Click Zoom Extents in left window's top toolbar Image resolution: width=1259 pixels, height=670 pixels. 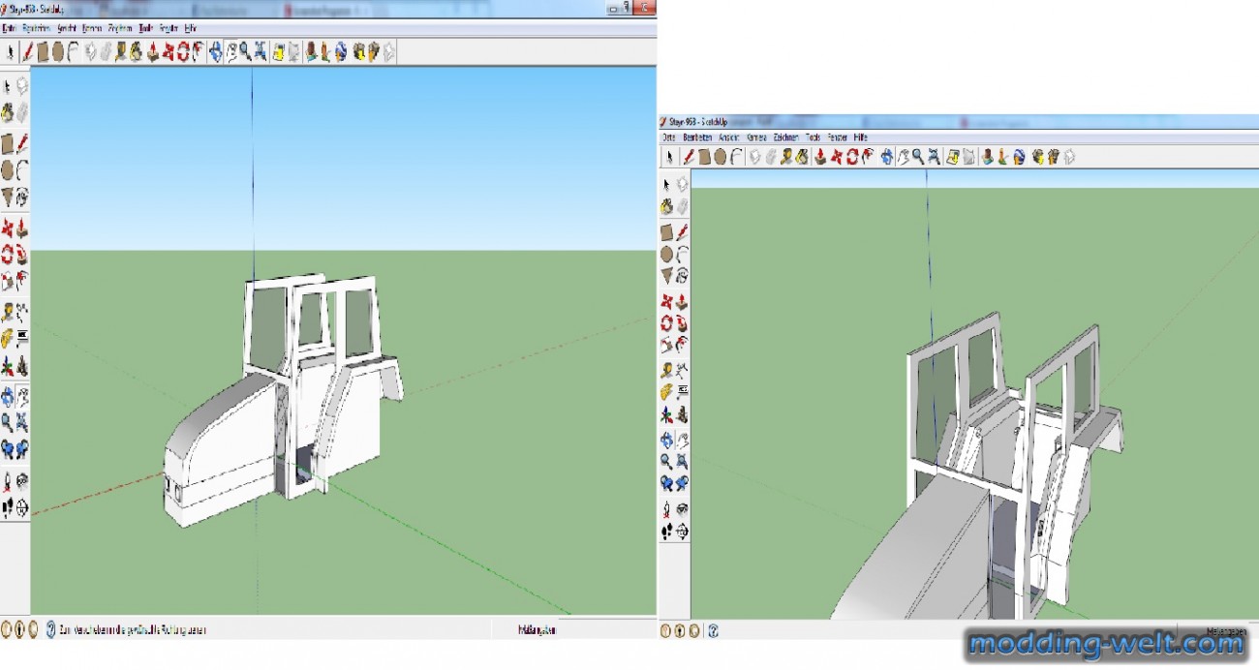pos(260,51)
